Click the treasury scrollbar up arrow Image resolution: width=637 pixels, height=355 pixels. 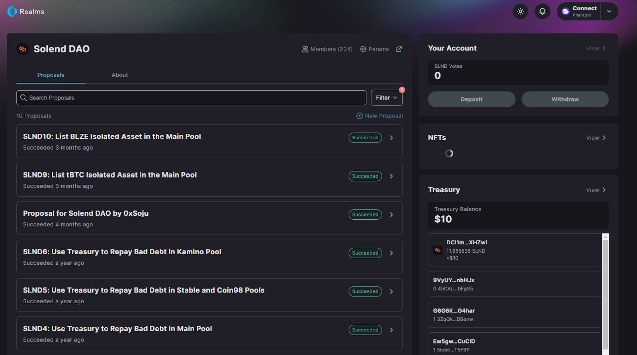606,237
